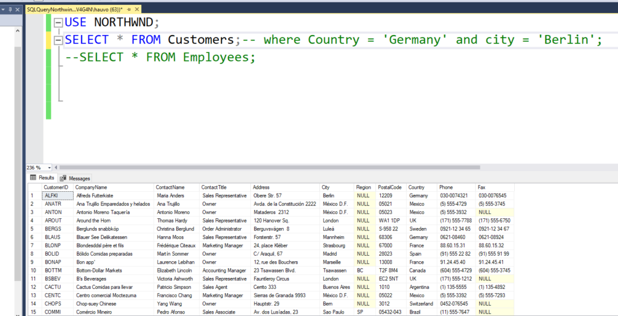Click the word Customers in the query
Viewport: 618px width, 316px height.
(x=201, y=40)
